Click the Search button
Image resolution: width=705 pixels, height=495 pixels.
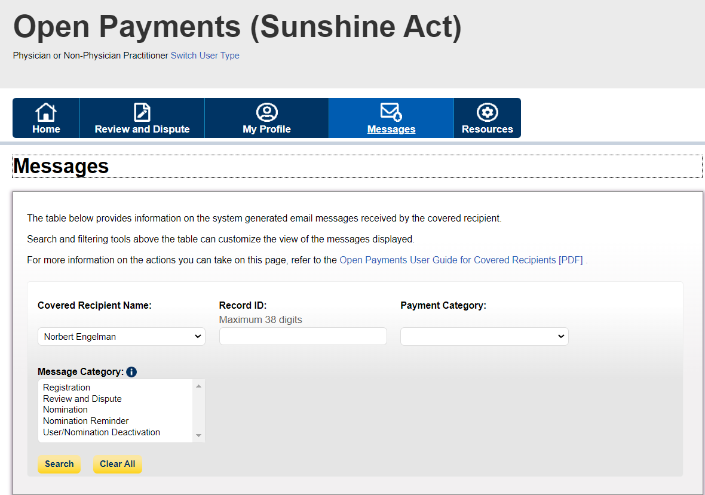pos(59,464)
